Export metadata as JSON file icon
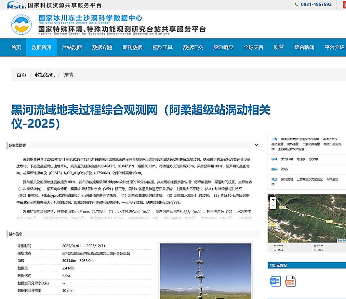 [x=290, y=281]
